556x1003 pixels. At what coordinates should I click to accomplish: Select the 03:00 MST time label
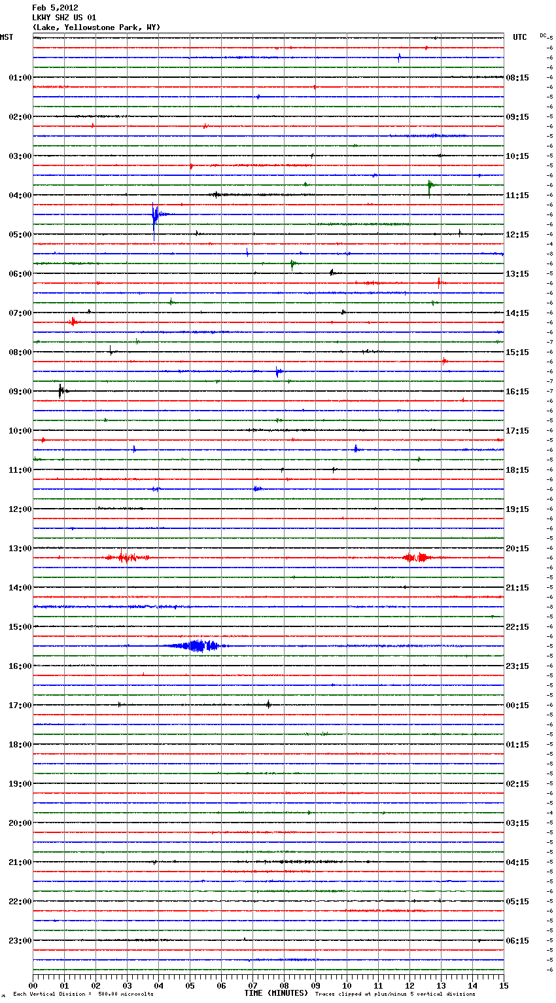point(20,156)
